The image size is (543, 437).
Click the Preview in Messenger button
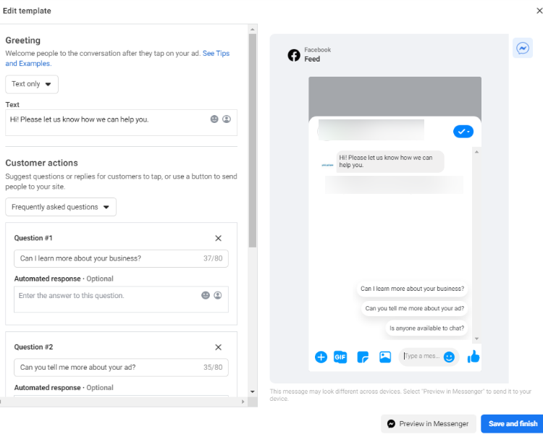(427, 424)
